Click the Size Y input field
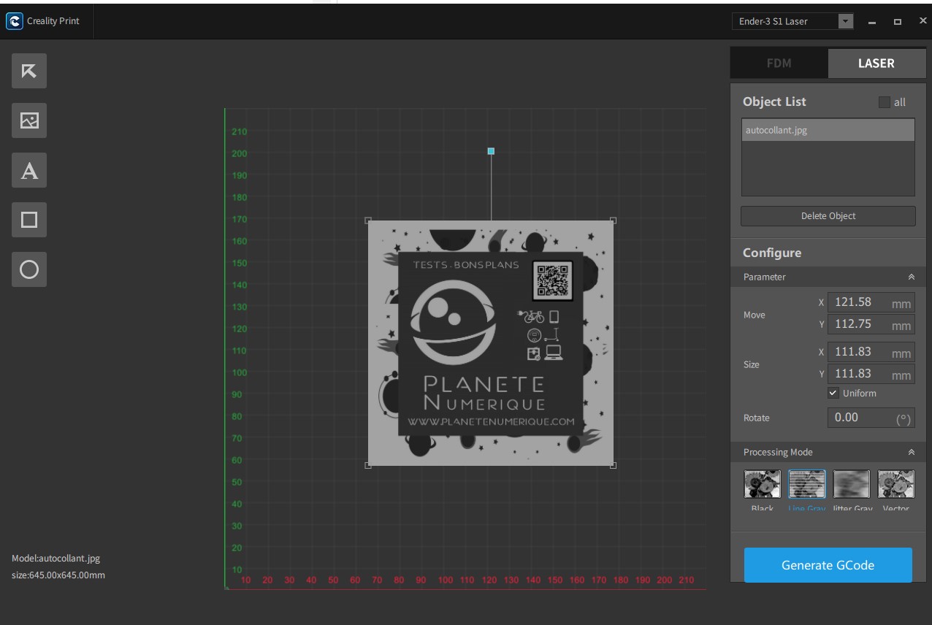Image resolution: width=932 pixels, height=625 pixels. tap(871, 374)
